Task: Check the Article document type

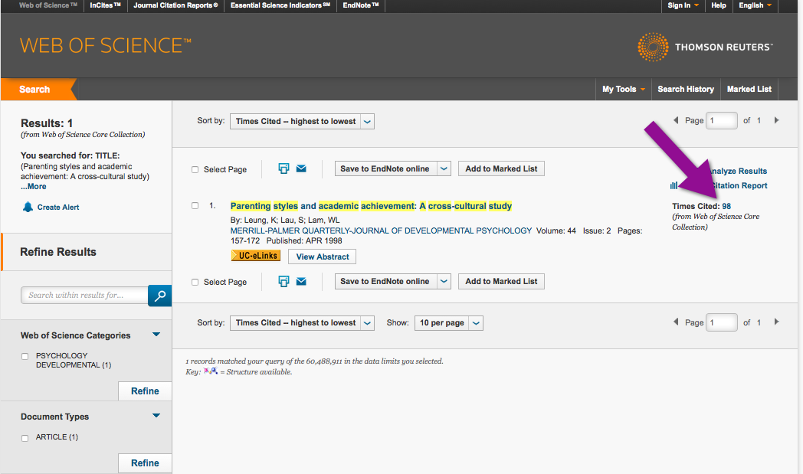Action: pyautogui.click(x=25, y=438)
